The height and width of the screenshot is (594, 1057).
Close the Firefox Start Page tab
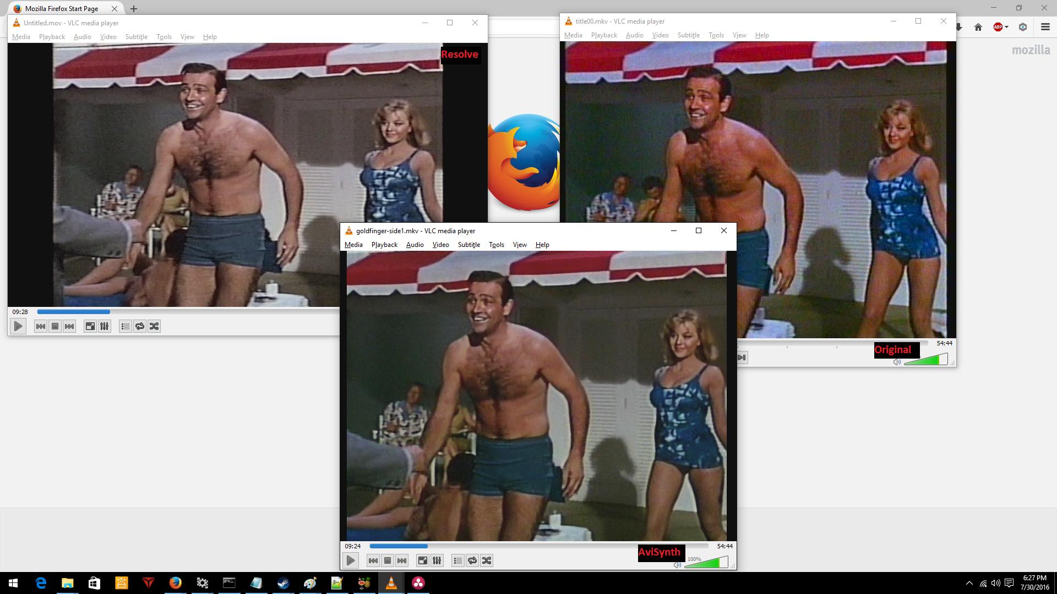115,9
